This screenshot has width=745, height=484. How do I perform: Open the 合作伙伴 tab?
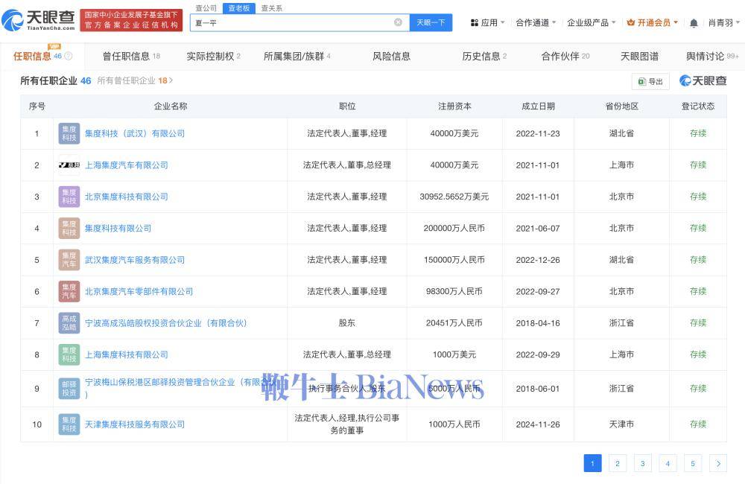pyautogui.click(x=565, y=56)
